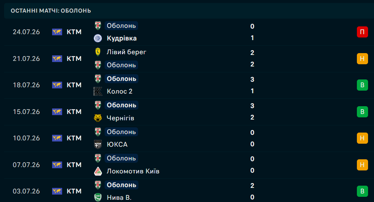Click the Локомотив Київ logo
This screenshot has width=374, height=202.
[98, 171]
